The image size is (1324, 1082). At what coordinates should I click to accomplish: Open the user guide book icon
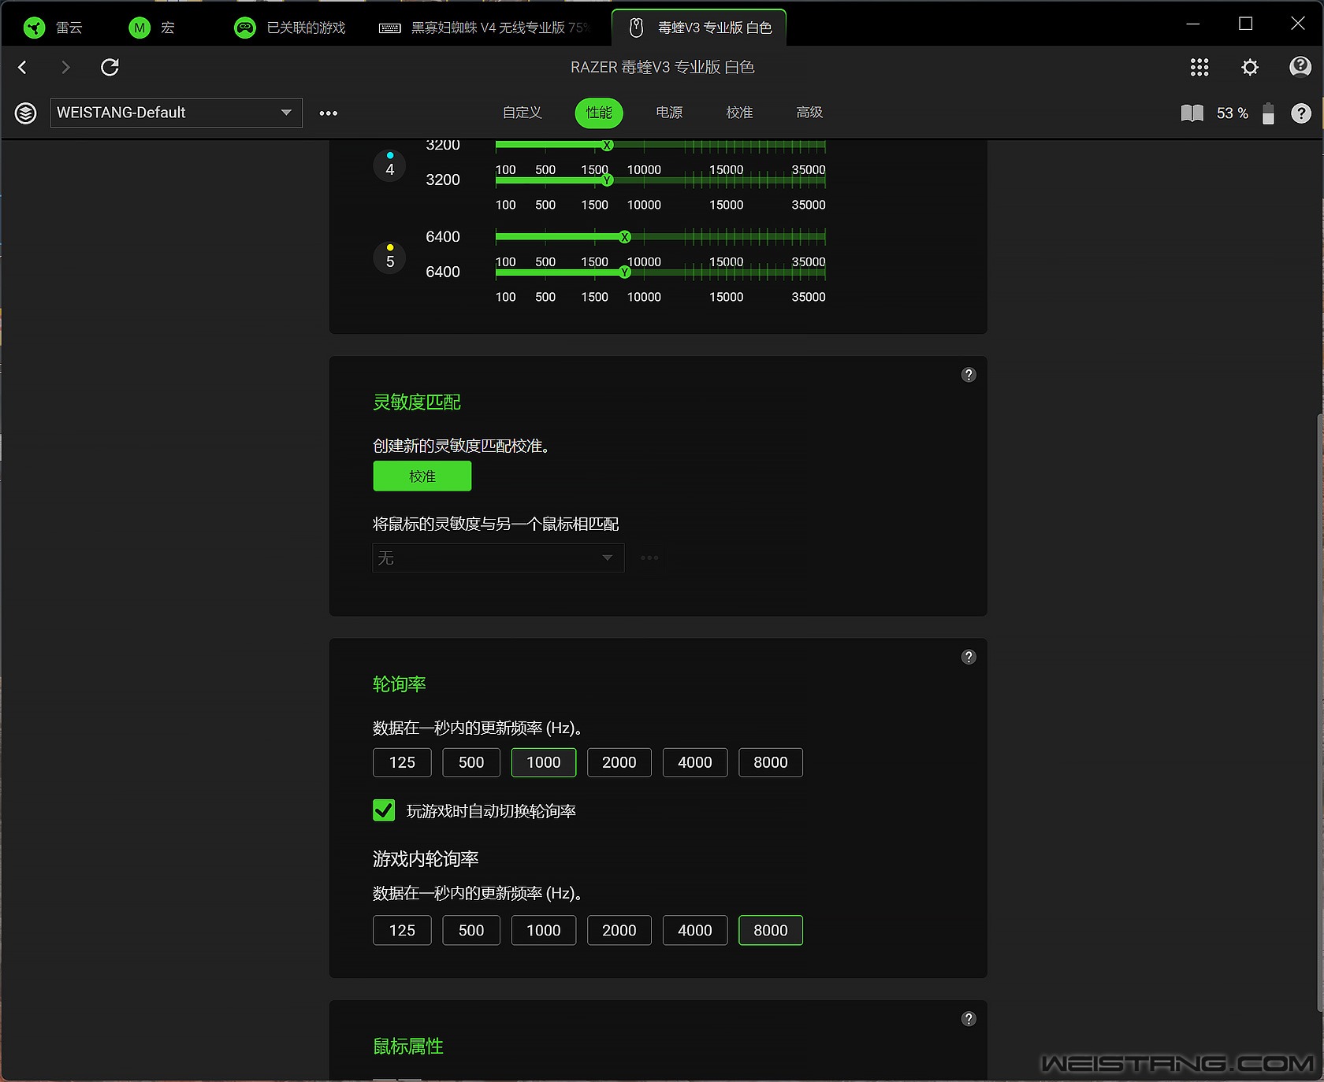[1192, 113]
